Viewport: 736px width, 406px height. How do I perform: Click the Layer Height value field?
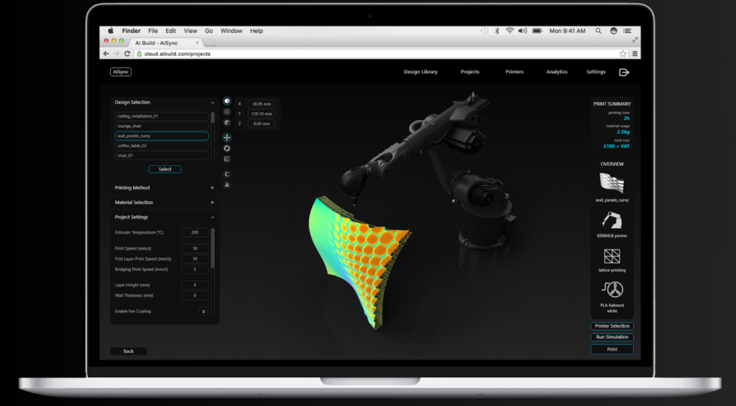pyautogui.click(x=195, y=285)
